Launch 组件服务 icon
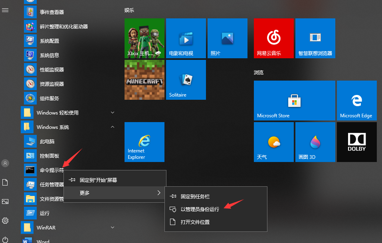The width and height of the screenshot is (382, 243). click(30, 99)
